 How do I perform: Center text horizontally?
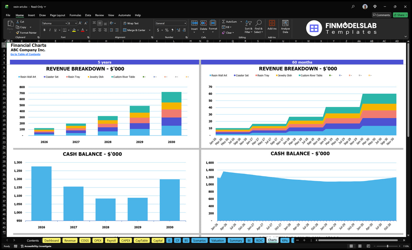pyautogui.click(x=100, y=30)
